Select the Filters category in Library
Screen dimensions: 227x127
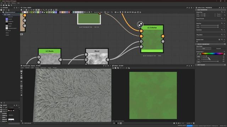pyautogui.click(x=4, y=117)
